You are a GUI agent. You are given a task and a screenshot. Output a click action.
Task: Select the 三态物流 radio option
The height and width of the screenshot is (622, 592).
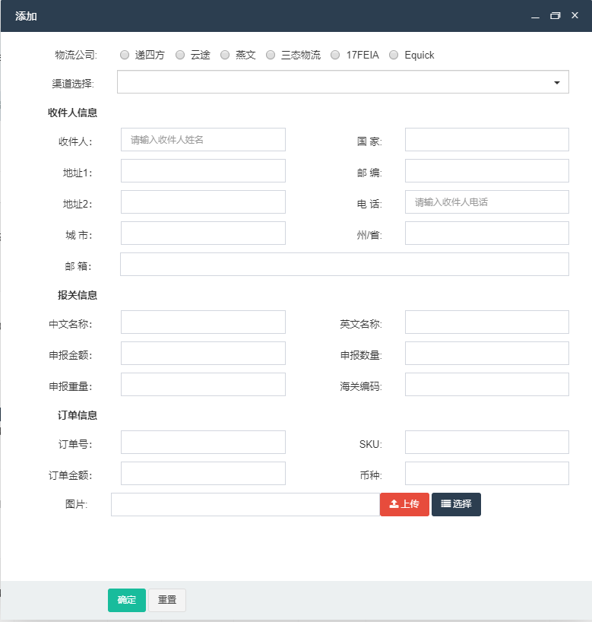pyautogui.click(x=271, y=55)
